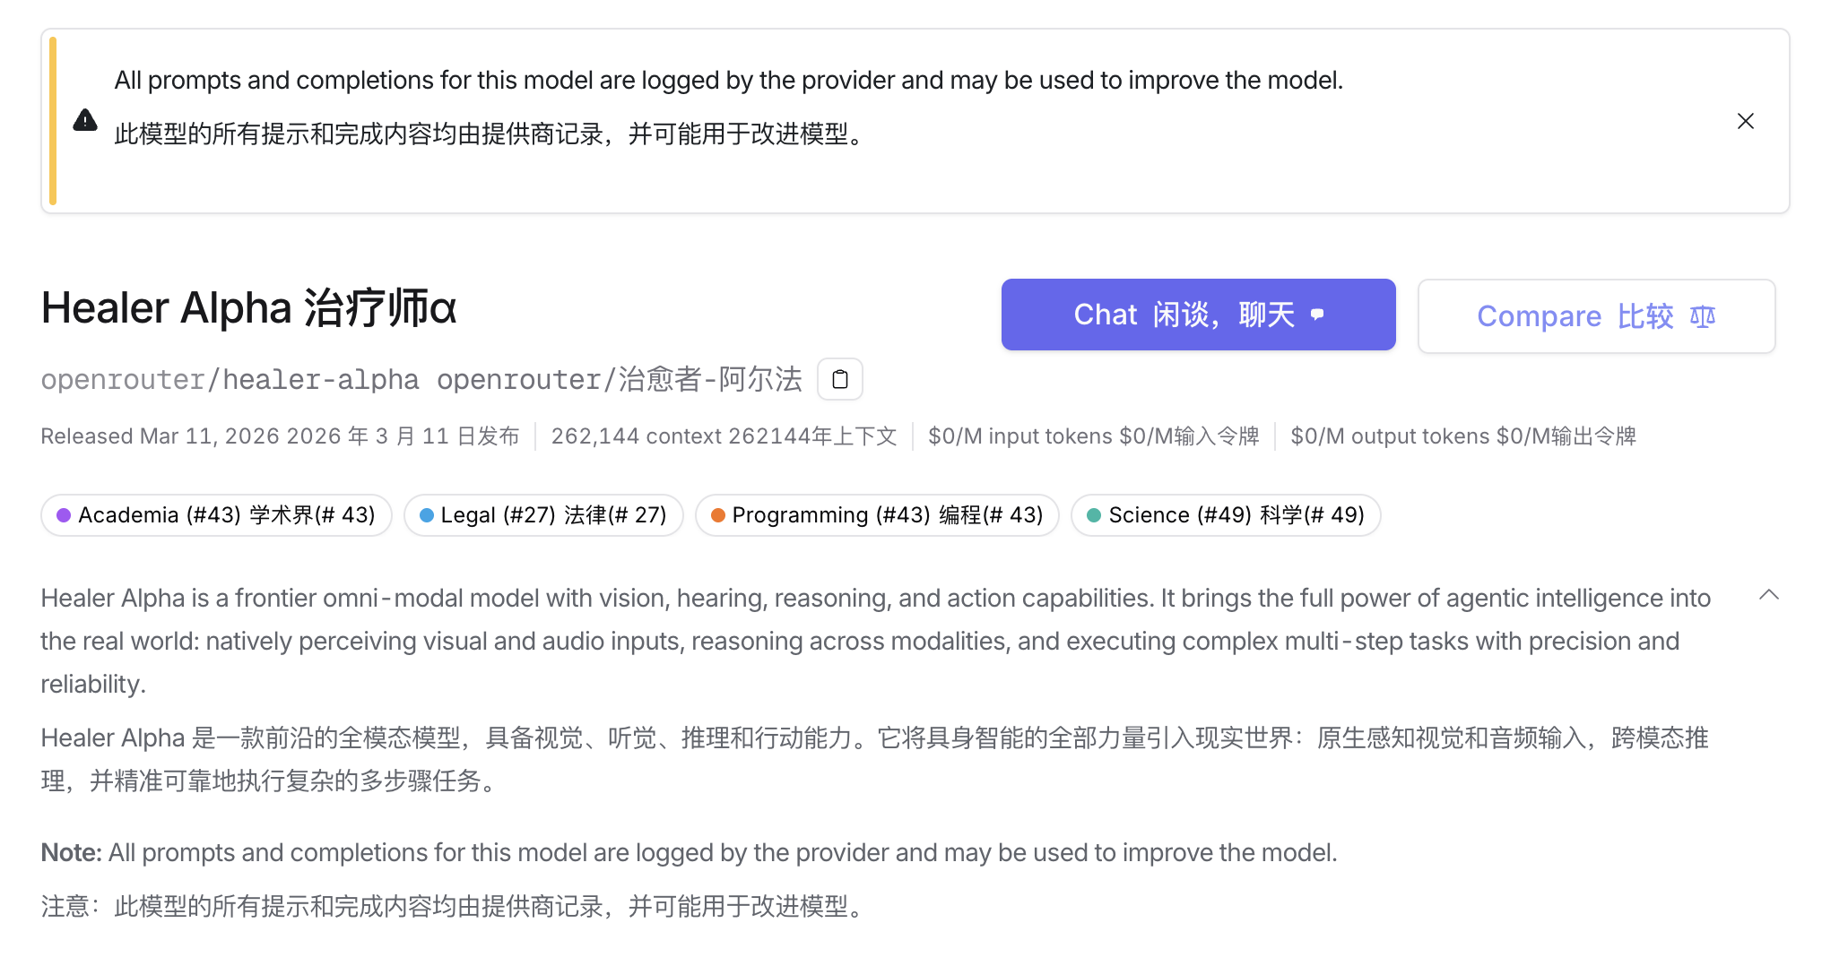Select the Academia (#43) category tag
The image size is (1822, 966).
pyautogui.click(x=215, y=514)
